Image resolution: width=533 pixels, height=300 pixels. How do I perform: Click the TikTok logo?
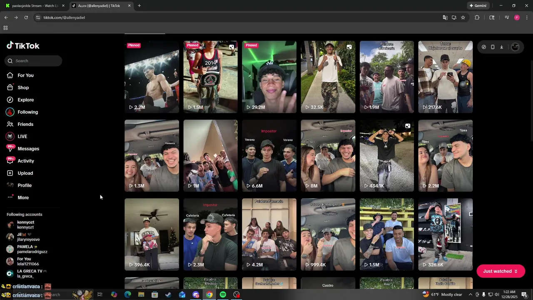pos(23,46)
